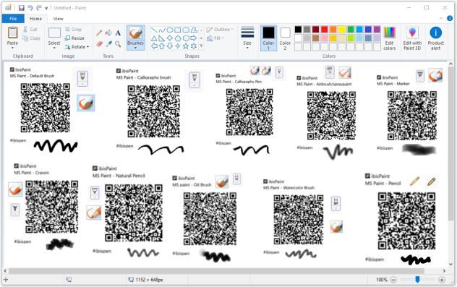Choose the Right arrow shape

[194, 38]
